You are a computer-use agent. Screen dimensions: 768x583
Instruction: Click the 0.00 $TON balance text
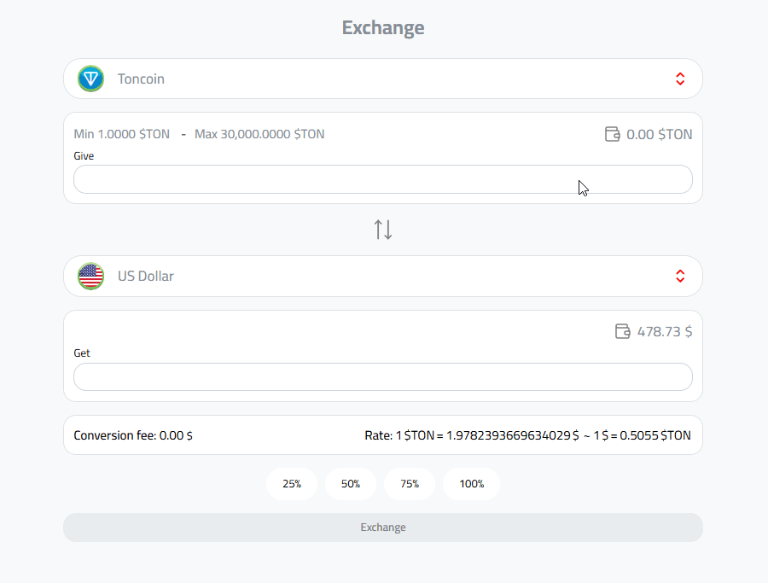[660, 134]
